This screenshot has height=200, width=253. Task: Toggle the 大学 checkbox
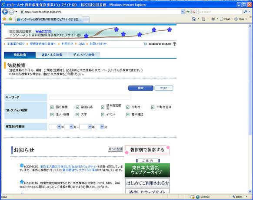click(77, 115)
